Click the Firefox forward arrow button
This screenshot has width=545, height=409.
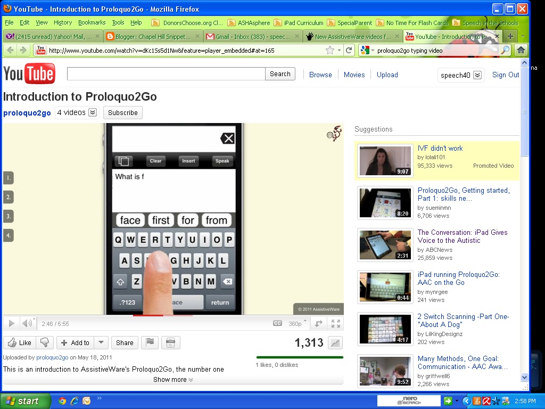click(23, 51)
